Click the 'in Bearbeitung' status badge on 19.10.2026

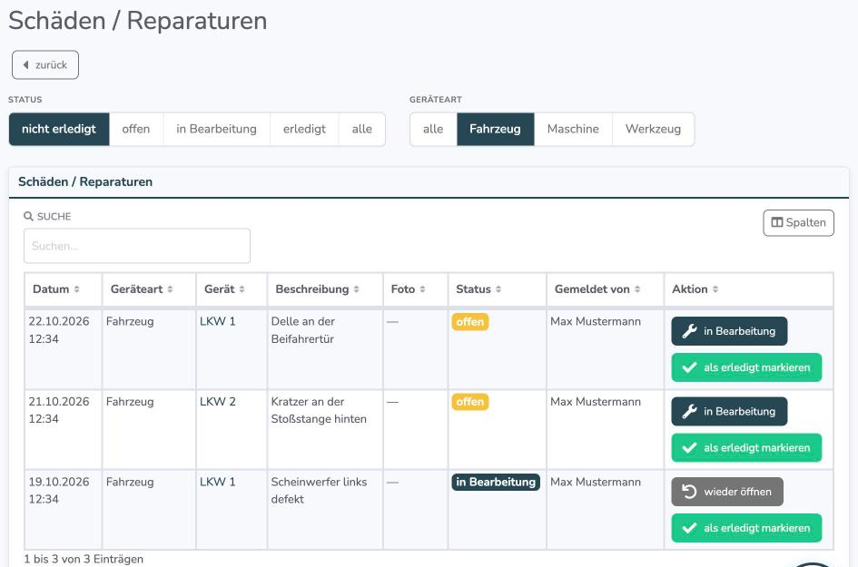[x=496, y=483]
